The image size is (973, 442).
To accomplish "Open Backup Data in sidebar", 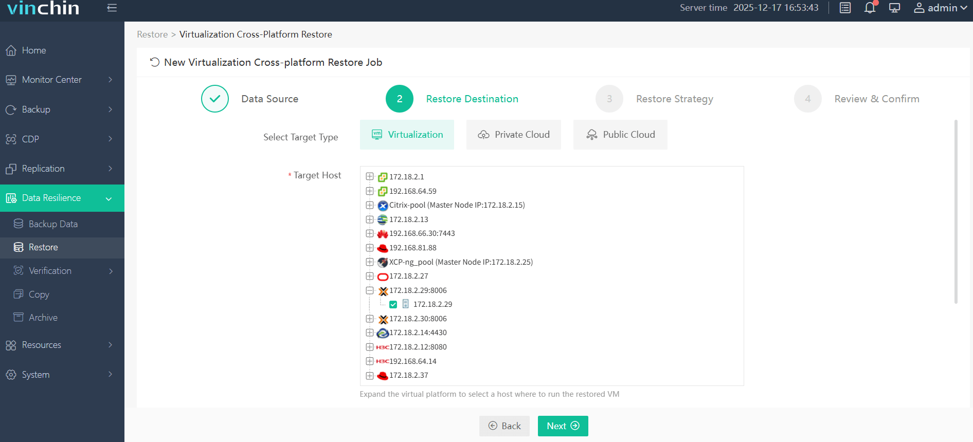I will (53, 224).
